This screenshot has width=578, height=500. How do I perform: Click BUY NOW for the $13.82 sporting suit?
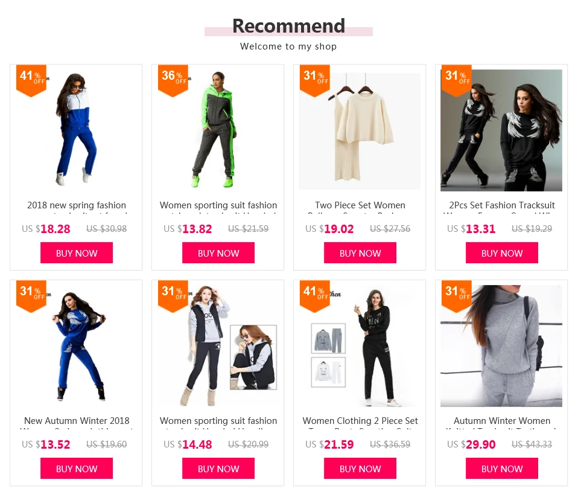click(x=218, y=253)
